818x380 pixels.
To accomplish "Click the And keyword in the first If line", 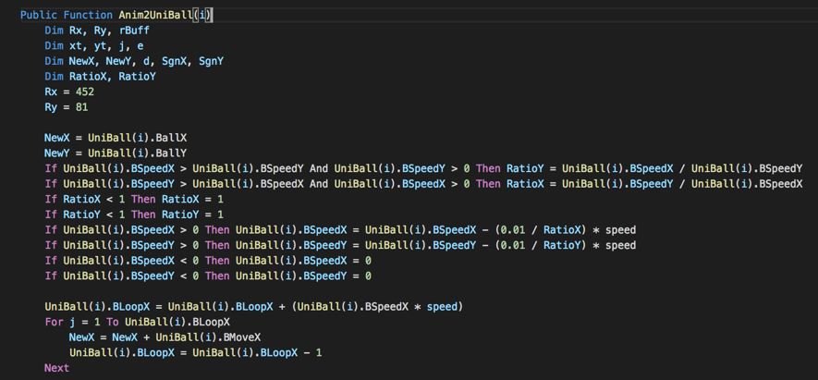I will pyautogui.click(x=319, y=168).
